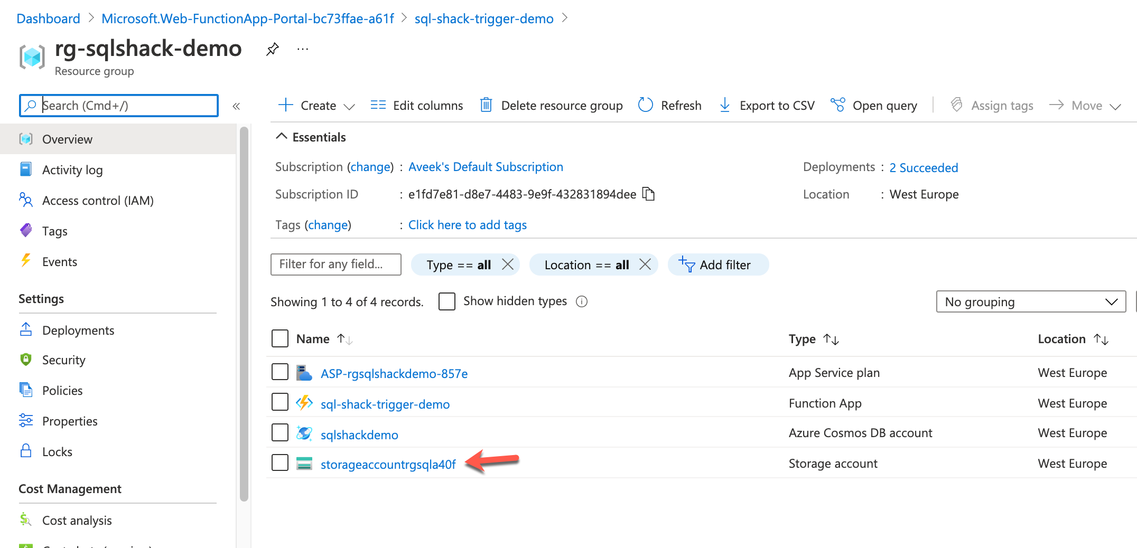Open the more options ellipsis menu
Screen dimensions: 1137x548
303,49
